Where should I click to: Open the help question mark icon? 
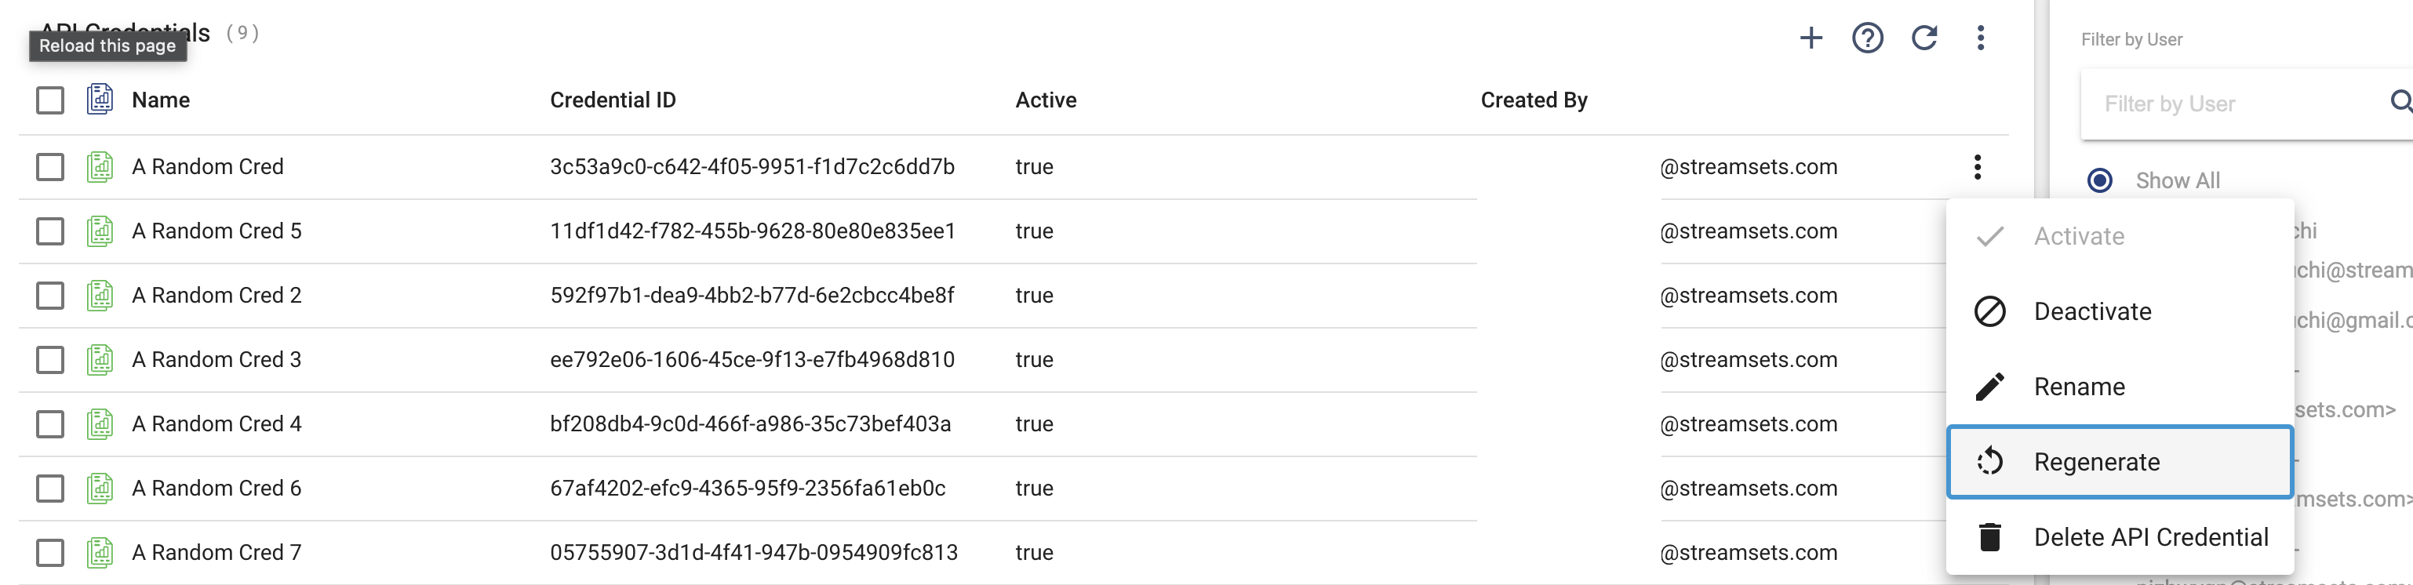tap(1867, 38)
